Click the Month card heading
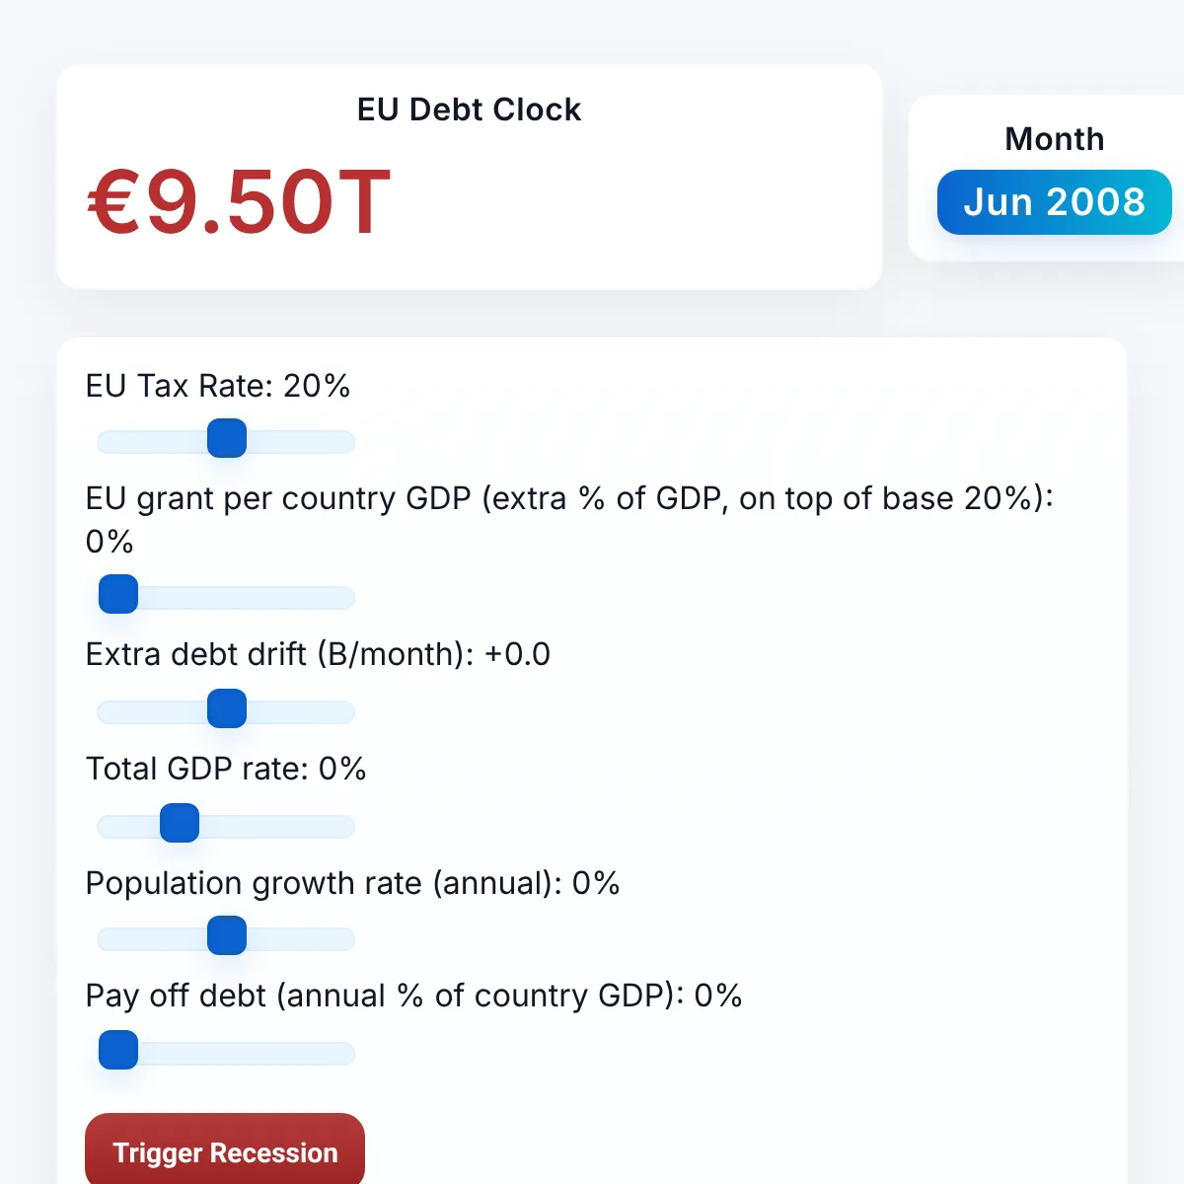1184x1184 pixels. click(x=1054, y=139)
